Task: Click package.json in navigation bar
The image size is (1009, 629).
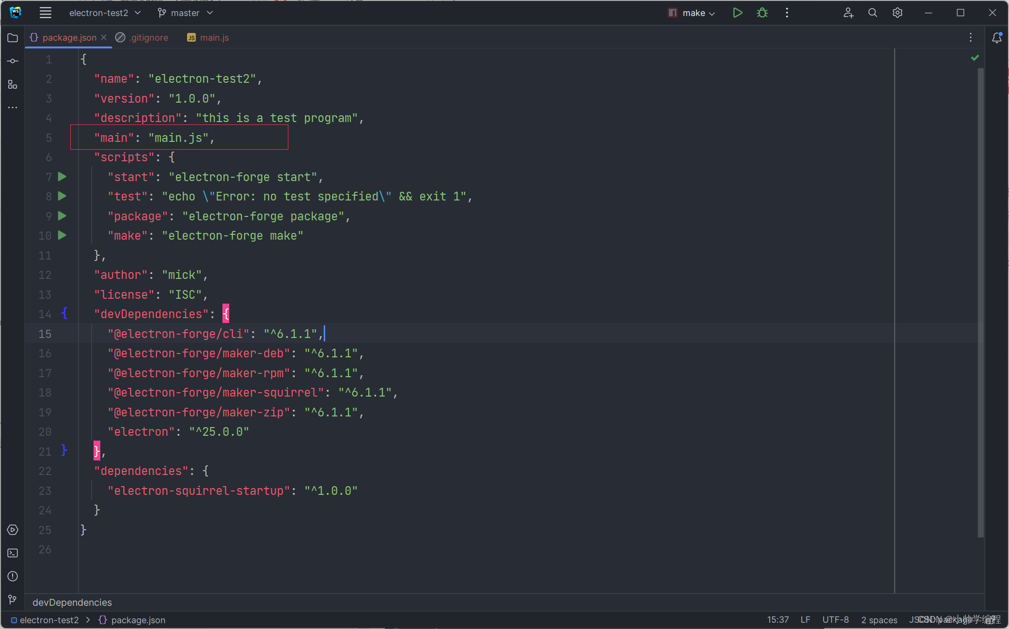Action: (132, 620)
